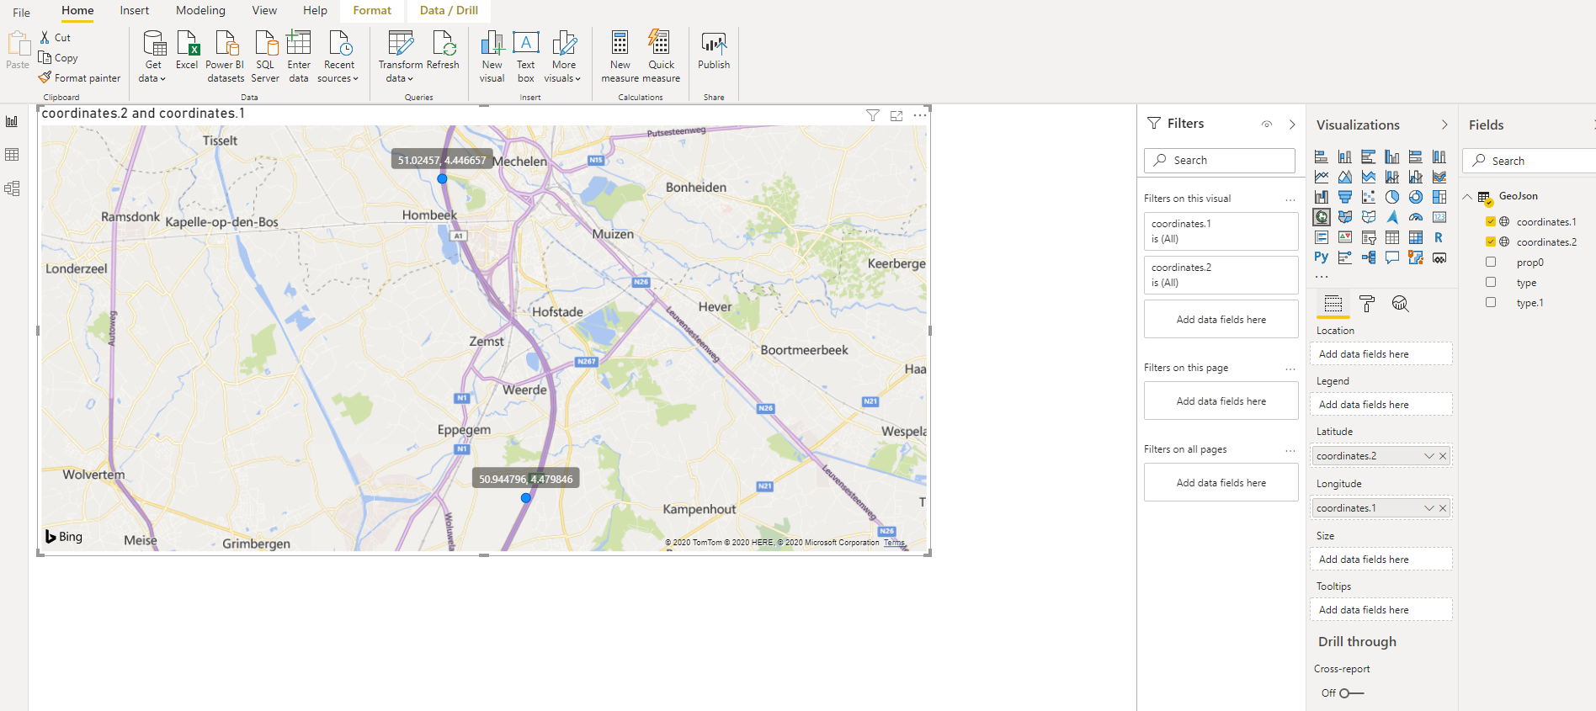Choose the R script visual icon
The height and width of the screenshot is (711, 1596).
click(1439, 237)
